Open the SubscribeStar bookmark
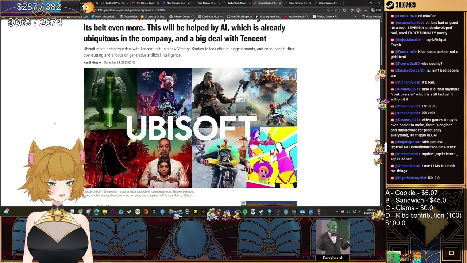 (129, 16)
